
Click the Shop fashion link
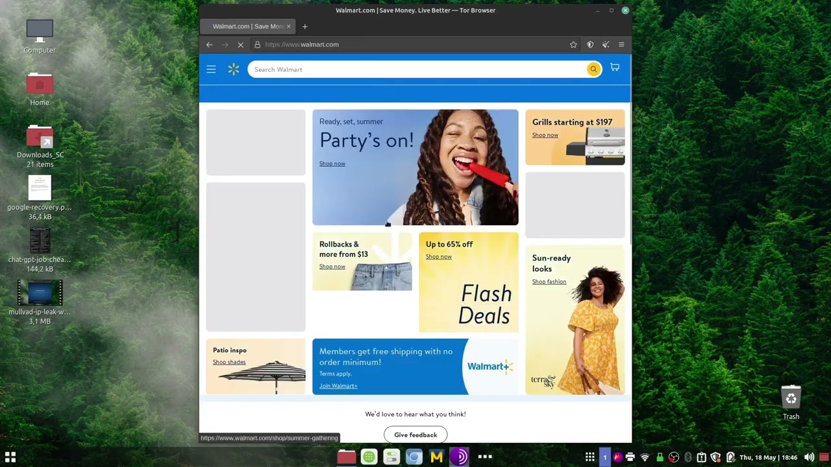point(549,281)
